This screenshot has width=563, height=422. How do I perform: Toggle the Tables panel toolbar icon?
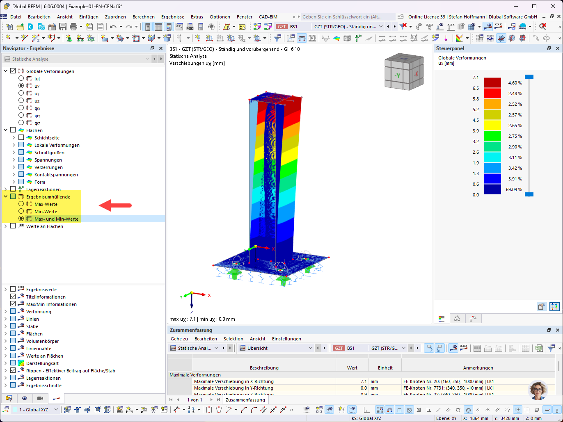click(158, 27)
